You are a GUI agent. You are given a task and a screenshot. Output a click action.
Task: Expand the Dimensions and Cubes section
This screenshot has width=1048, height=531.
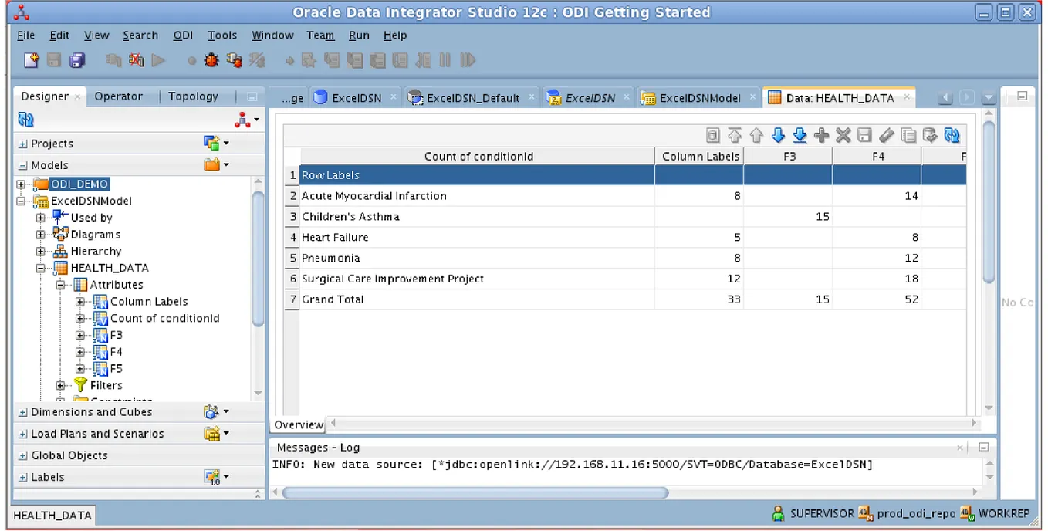(x=24, y=411)
